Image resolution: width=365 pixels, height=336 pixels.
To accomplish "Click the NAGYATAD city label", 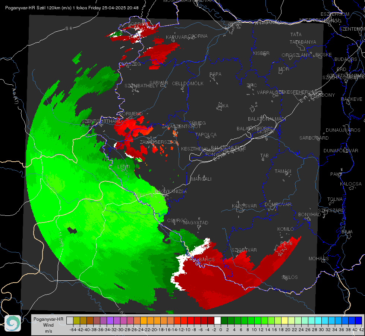I will [196, 223].
